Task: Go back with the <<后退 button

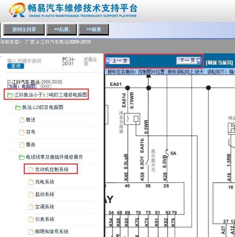Action: point(61,29)
